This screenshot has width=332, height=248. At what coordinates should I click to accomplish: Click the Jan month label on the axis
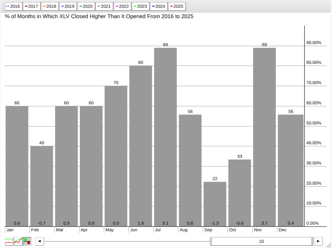[10, 230]
